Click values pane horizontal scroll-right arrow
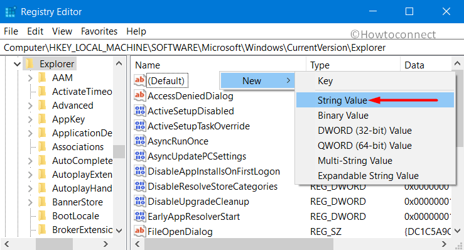Viewport: 464px width, 250px height. point(443,244)
